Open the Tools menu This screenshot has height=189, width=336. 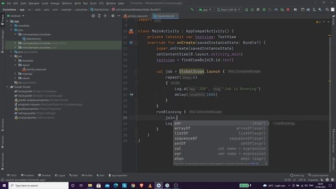click(93, 4)
